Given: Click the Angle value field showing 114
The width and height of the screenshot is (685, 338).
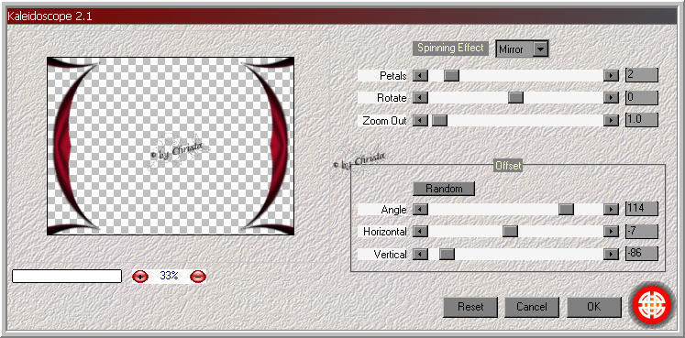Looking at the screenshot, I should pos(642,209).
